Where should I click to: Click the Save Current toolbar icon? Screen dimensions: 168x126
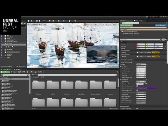pos(29,21)
